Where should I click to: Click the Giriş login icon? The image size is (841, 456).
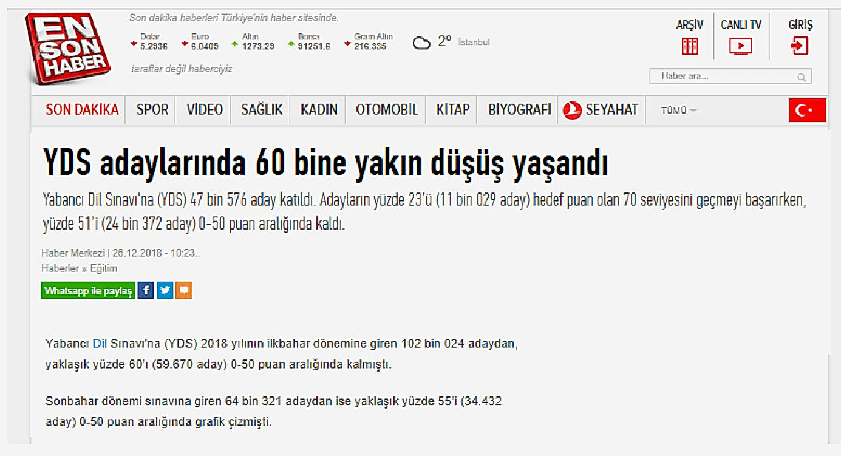(800, 46)
